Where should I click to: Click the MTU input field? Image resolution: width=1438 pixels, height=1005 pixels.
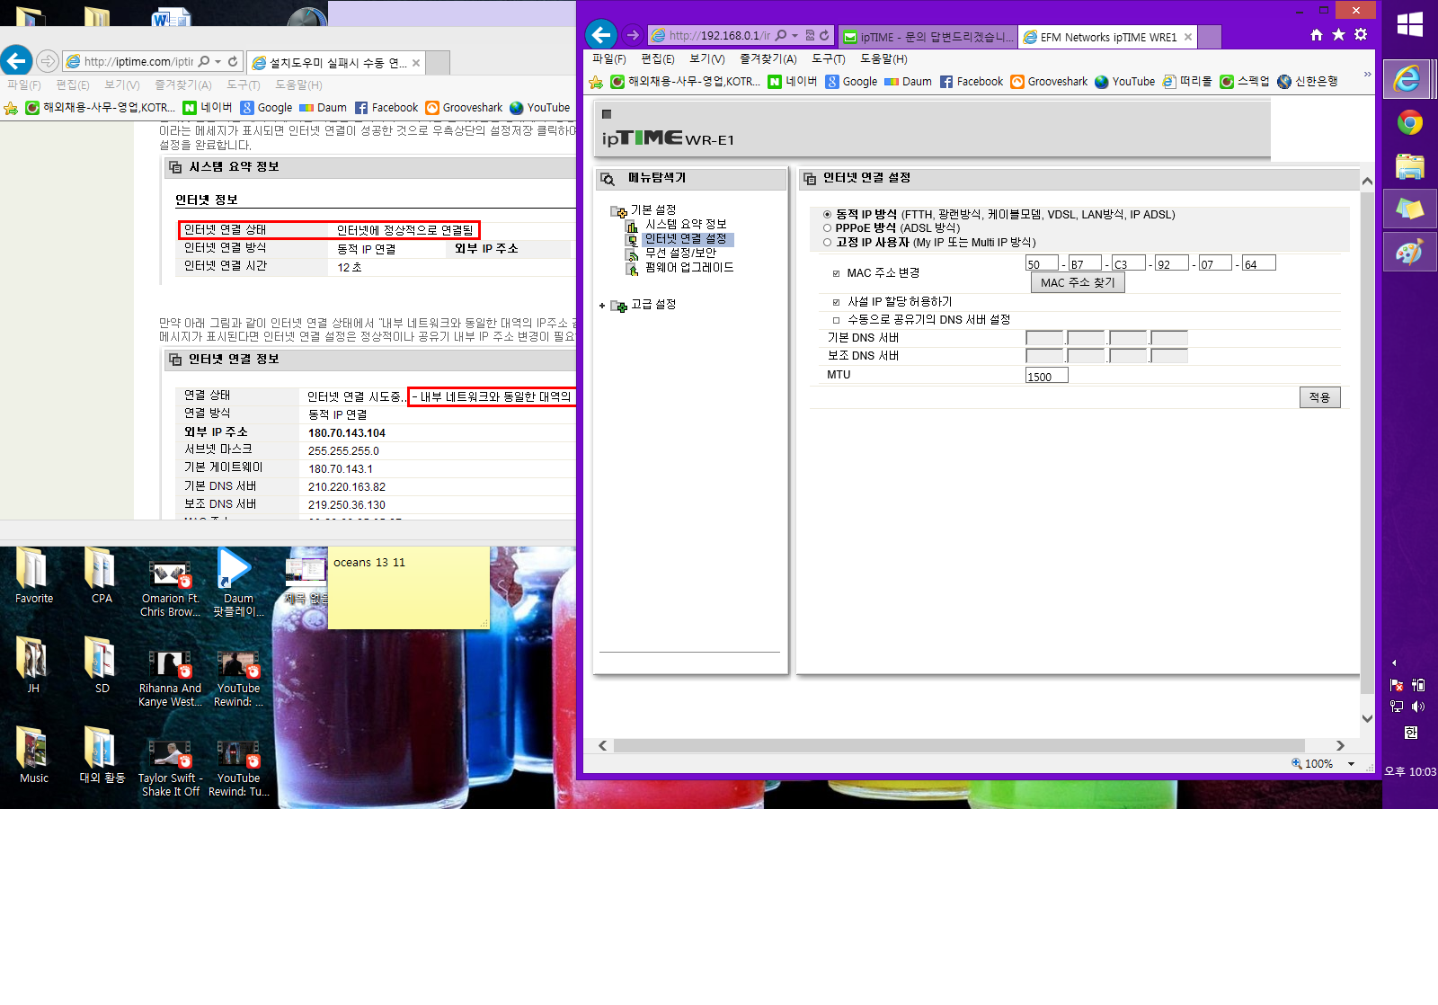[x=1046, y=376]
